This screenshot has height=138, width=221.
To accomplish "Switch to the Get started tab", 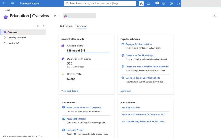I will (x=66, y=26).
